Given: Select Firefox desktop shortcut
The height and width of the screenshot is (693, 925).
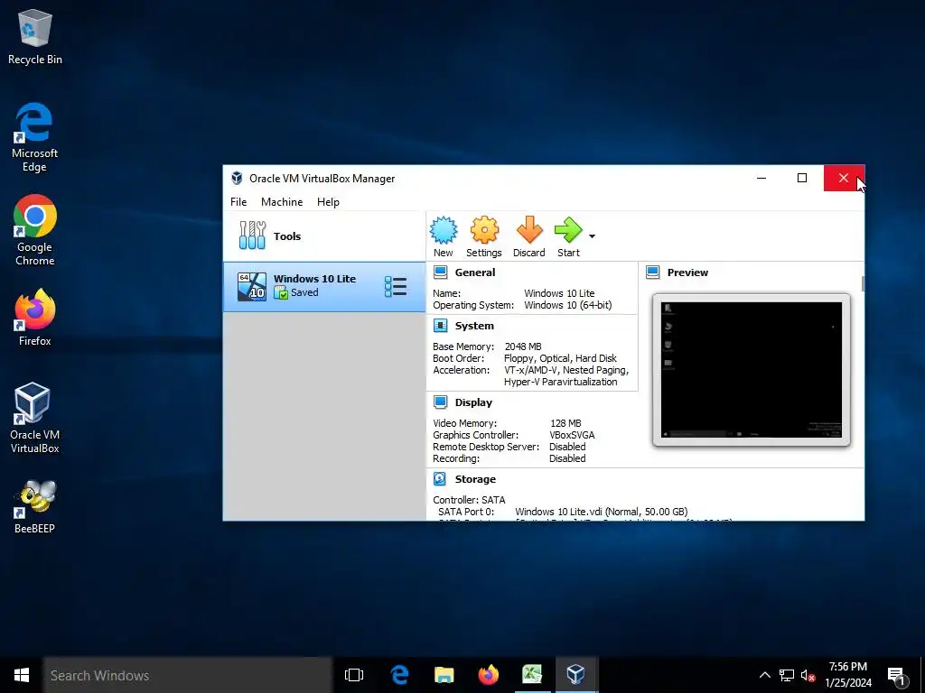Looking at the screenshot, I should [35, 318].
